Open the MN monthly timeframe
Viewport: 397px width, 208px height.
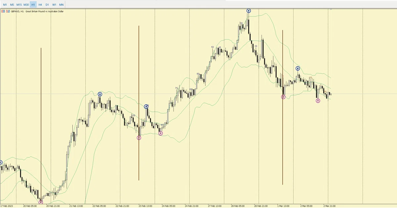coord(62,5)
